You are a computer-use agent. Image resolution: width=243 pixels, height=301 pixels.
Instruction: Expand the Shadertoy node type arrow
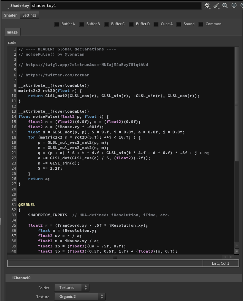pyautogui.click(x=8, y=8)
